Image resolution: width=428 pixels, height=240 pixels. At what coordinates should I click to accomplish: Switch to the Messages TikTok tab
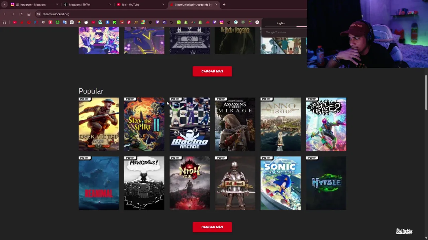[87, 4]
